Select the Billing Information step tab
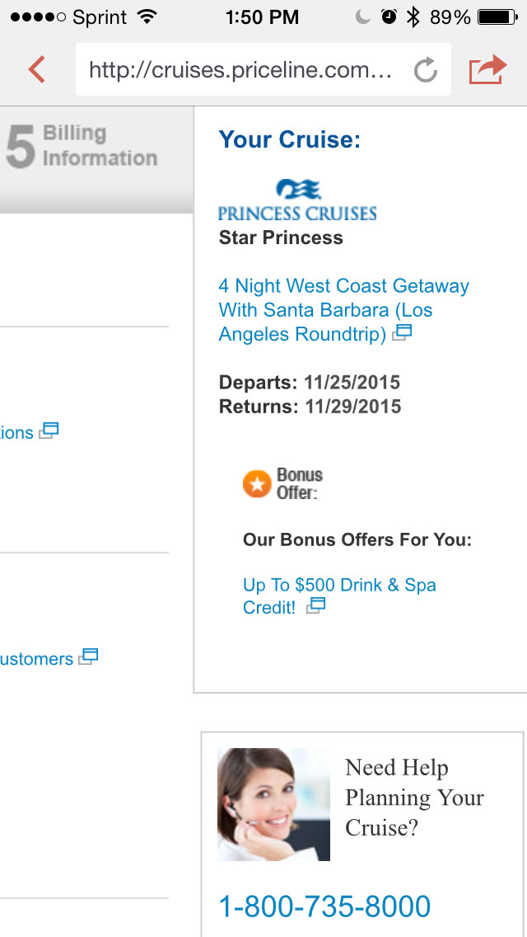This screenshot has width=527, height=937. pos(82,146)
